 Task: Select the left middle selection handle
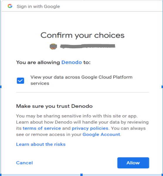pyautogui.click(x=1, y=87)
